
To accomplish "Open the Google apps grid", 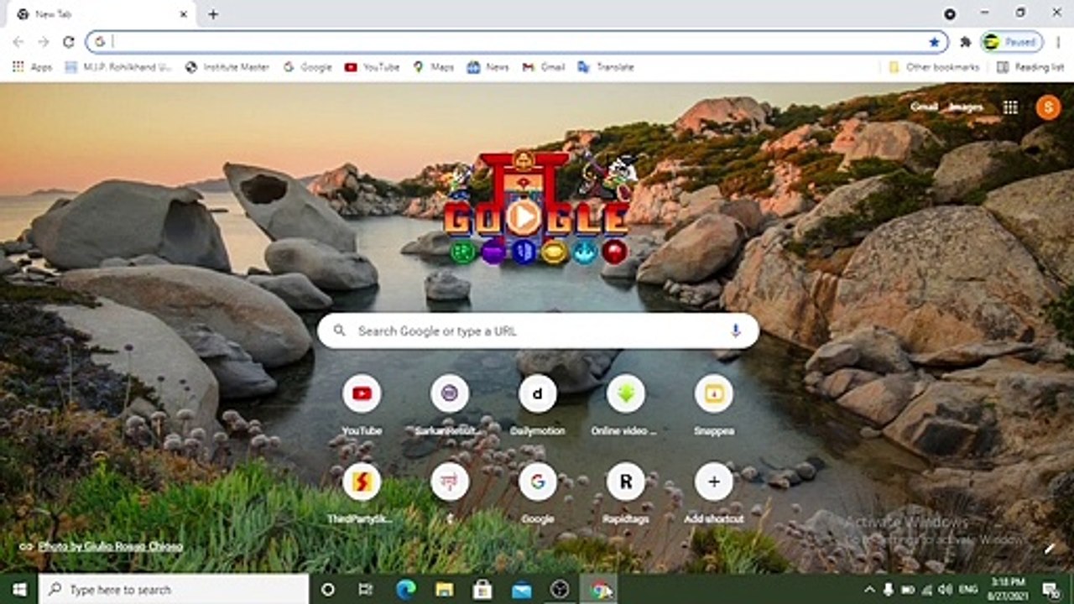I will pyautogui.click(x=1010, y=107).
